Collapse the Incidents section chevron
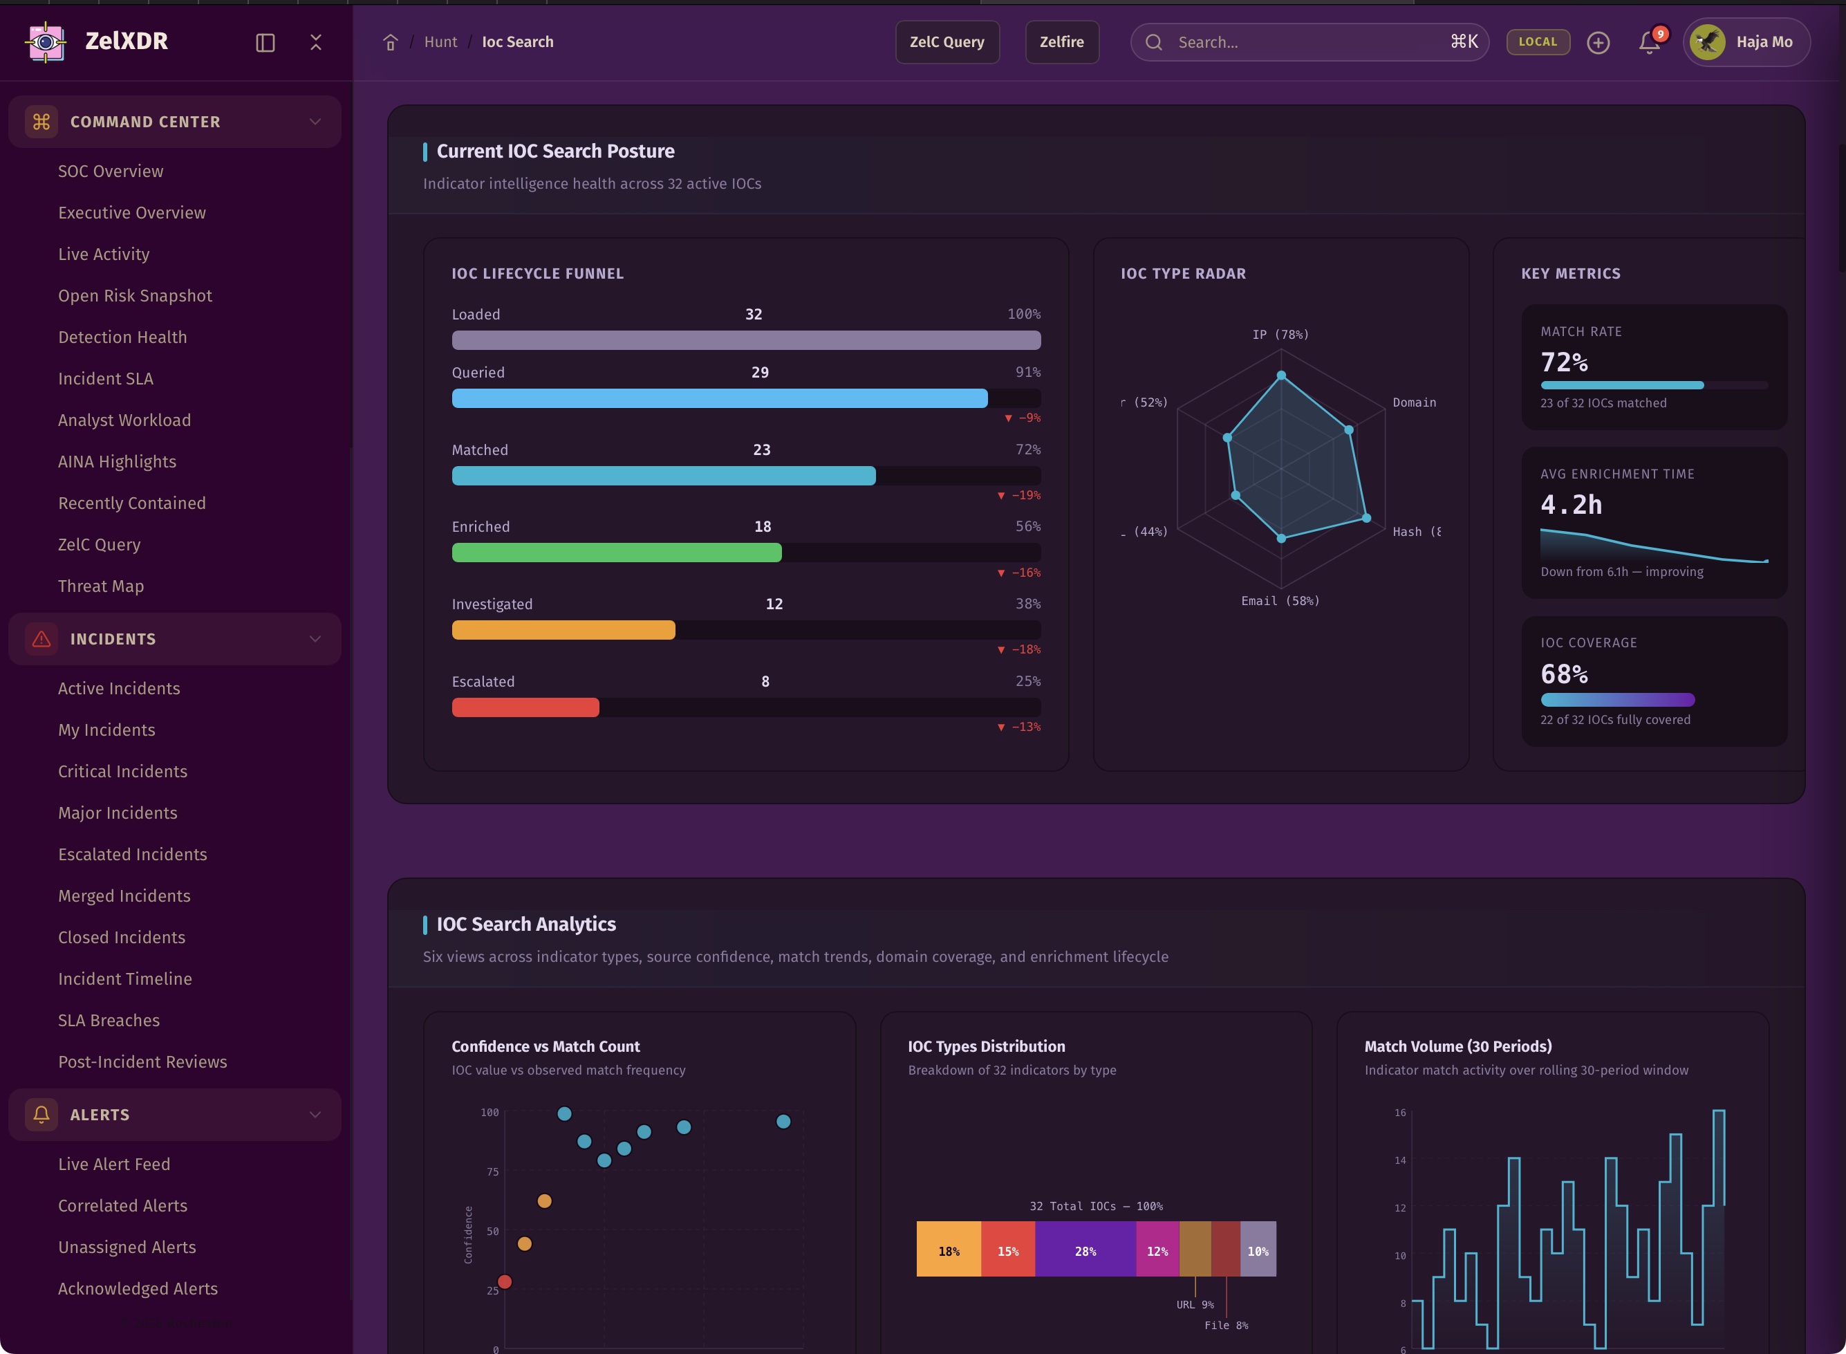 [315, 639]
